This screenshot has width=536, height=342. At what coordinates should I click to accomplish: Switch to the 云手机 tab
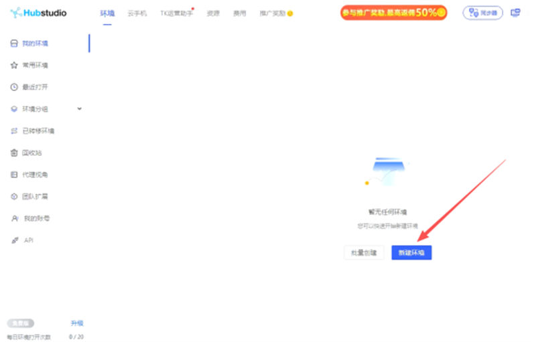click(137, 13)
